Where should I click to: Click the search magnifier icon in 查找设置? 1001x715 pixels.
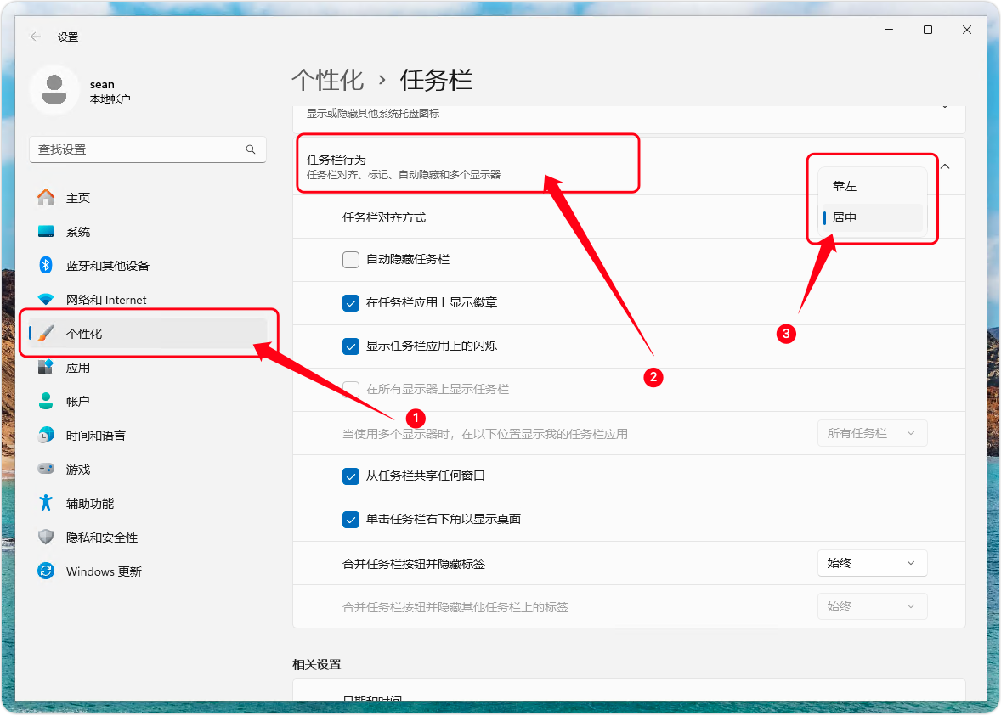pyautogui.click(x=251, y=149)
